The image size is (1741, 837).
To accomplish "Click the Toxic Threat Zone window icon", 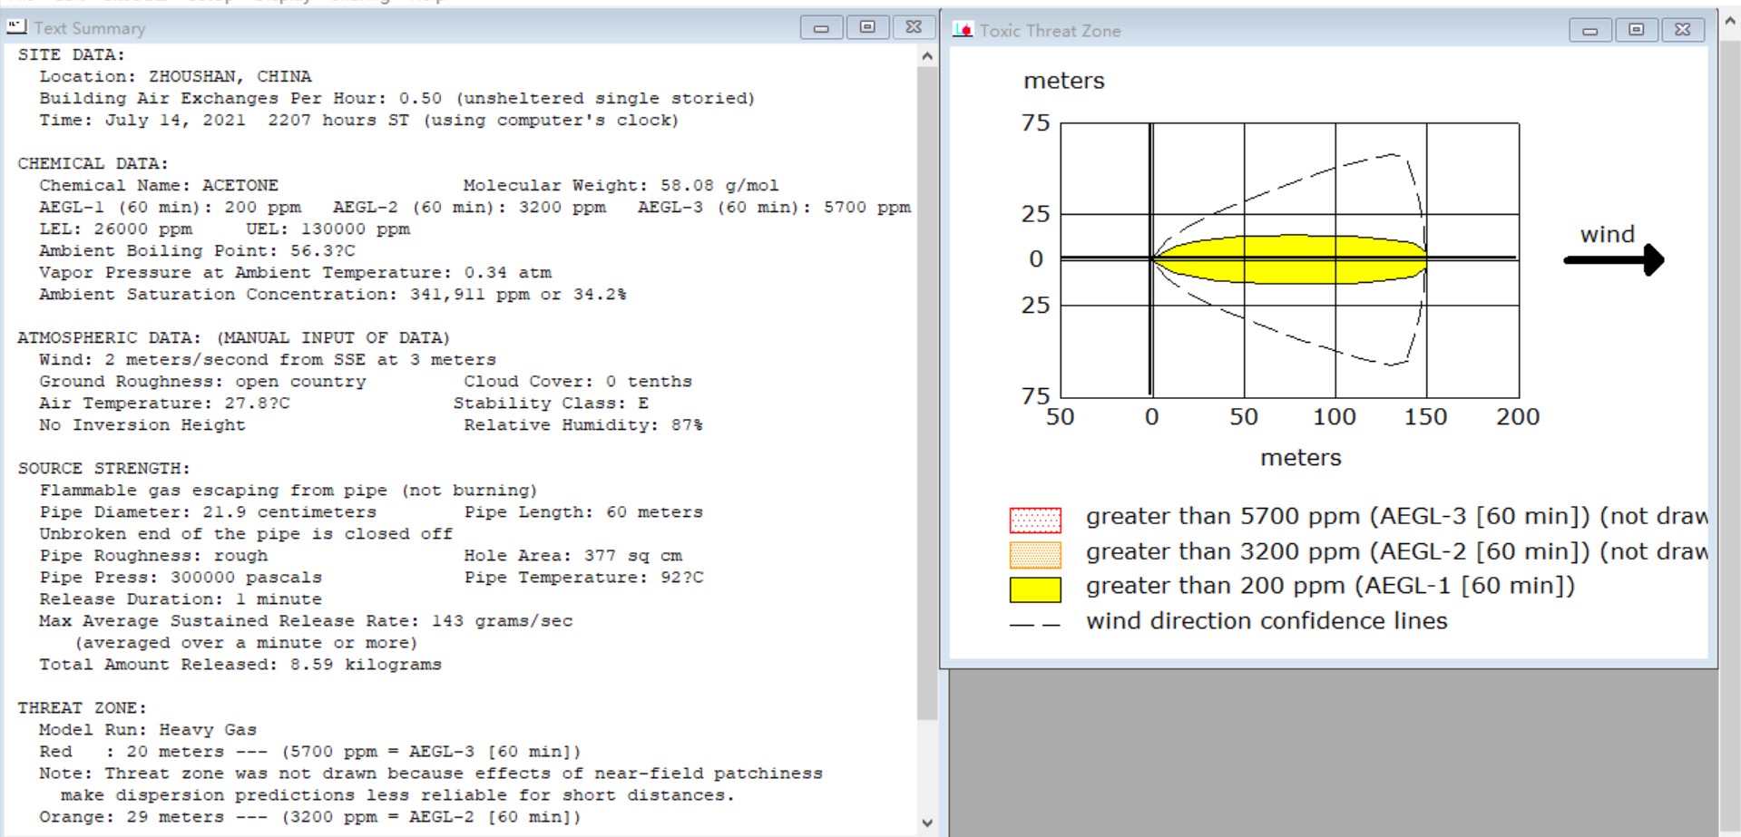I will coord(963,30).
